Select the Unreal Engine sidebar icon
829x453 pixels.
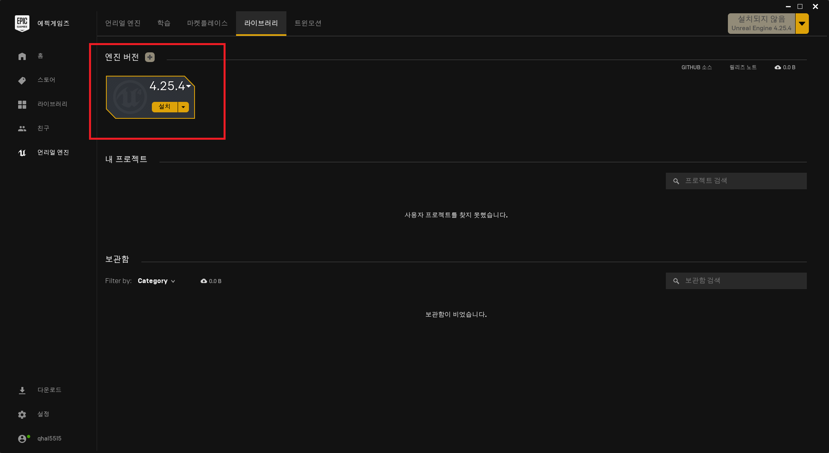(x=22, y=153)
